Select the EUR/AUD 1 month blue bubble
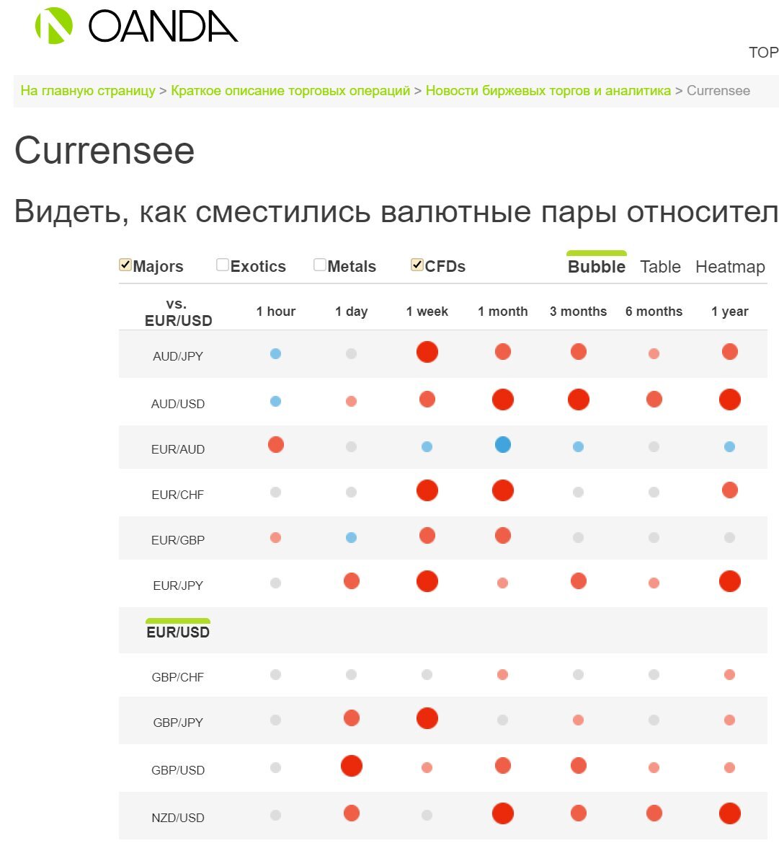This screenshot has height=843, width=779. tap(502, 445)
